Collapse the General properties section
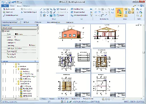Viewport: 146px width, 104px height. point(3,31)
